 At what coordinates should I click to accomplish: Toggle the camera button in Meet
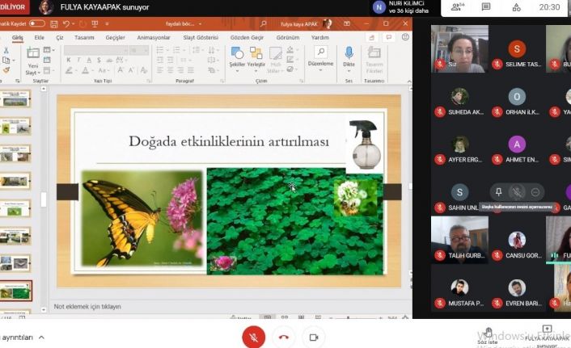click(x=314, y=338)
